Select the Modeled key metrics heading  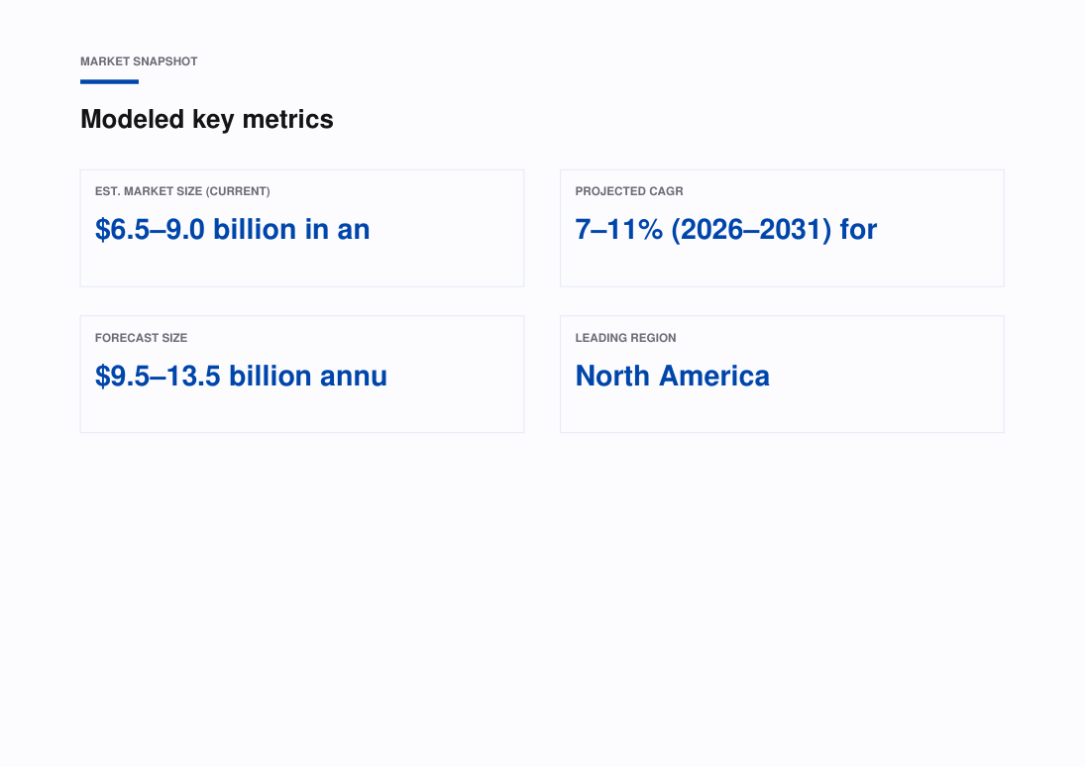coord(207,119)
